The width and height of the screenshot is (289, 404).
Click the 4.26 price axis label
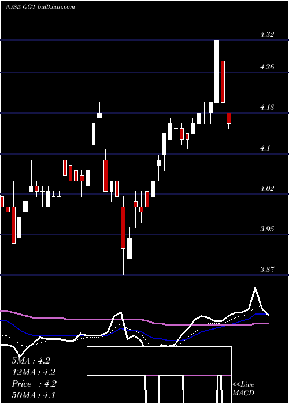click(x=267, y=67)
